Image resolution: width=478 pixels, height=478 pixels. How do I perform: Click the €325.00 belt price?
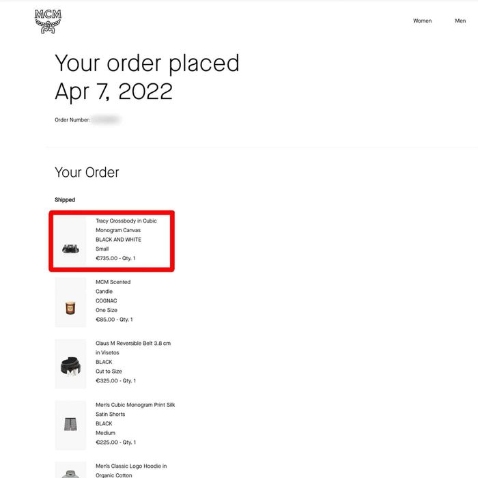(x=115, y=380)
